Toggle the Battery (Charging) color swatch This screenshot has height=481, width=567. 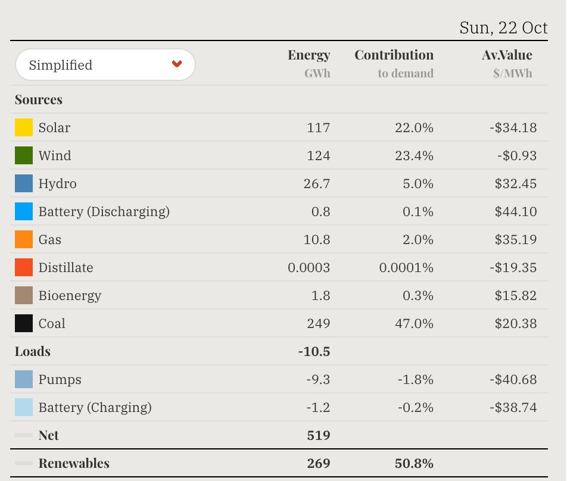click(x=24, y=407)
